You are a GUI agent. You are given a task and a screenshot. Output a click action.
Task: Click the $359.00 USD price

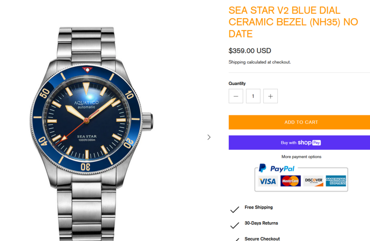(x=250, y=51)
